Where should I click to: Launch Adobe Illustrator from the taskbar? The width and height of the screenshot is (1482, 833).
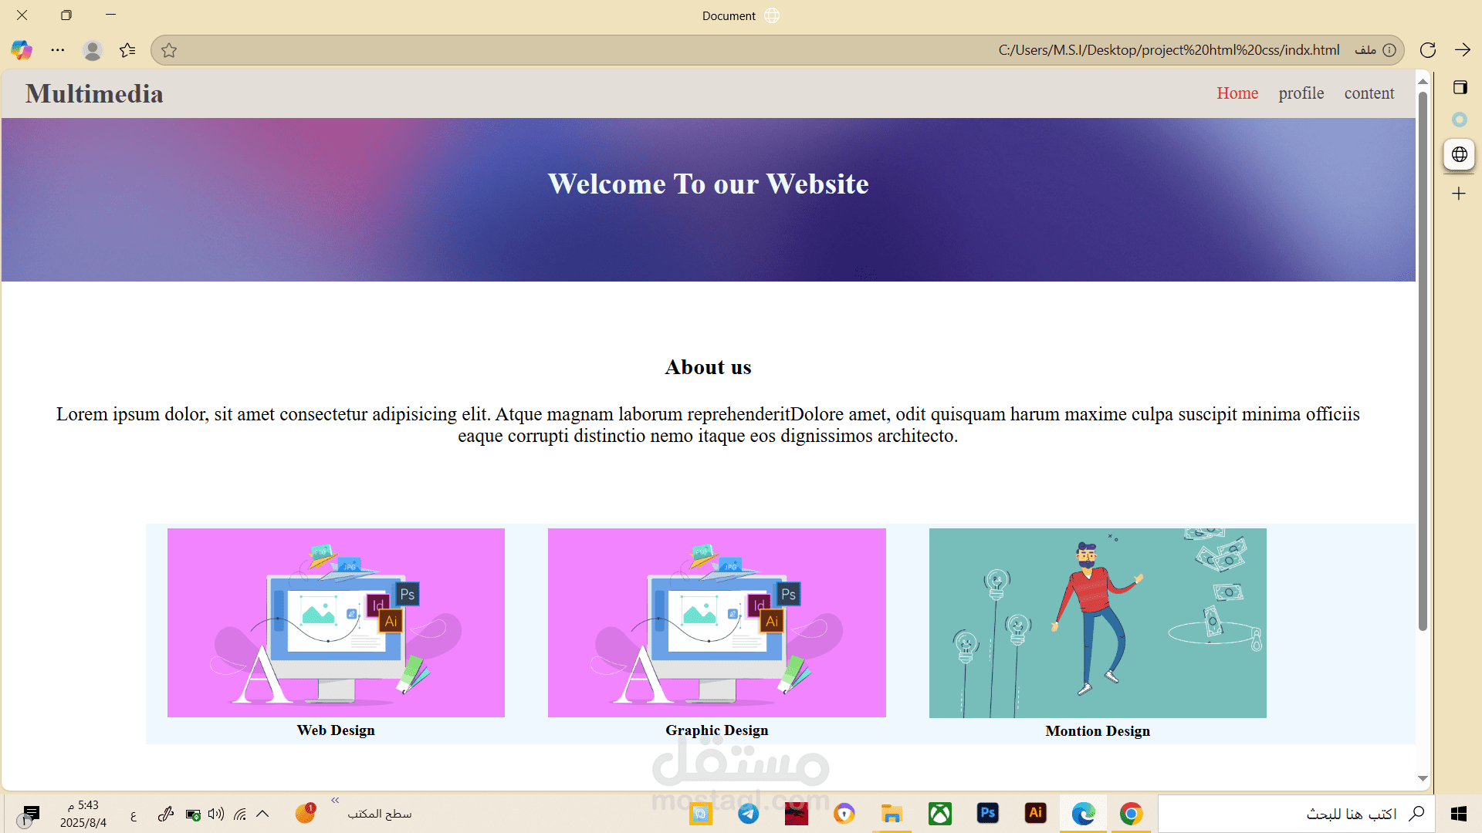click(x=1035, y=813)
